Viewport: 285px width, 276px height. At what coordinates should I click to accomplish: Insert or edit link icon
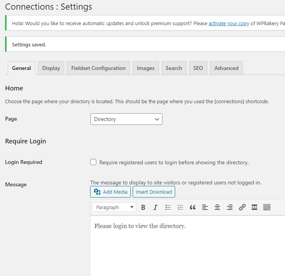[242, 207]
